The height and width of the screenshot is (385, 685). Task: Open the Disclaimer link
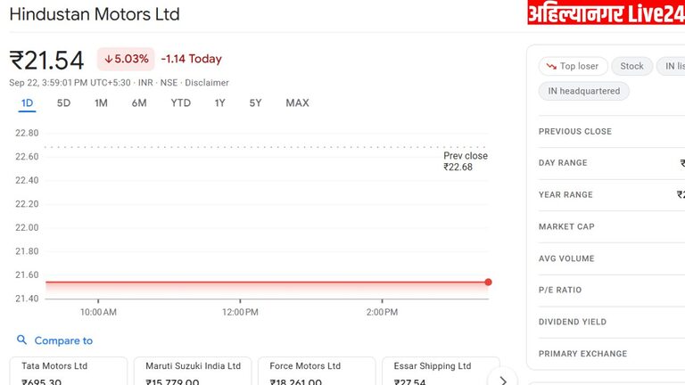[207, 83]
